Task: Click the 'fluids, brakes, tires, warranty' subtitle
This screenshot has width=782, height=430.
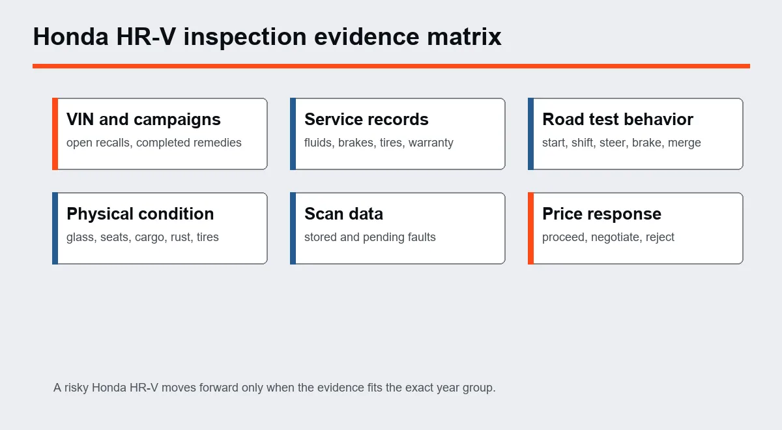Action: pyautogui.click(x=379, y=143)
